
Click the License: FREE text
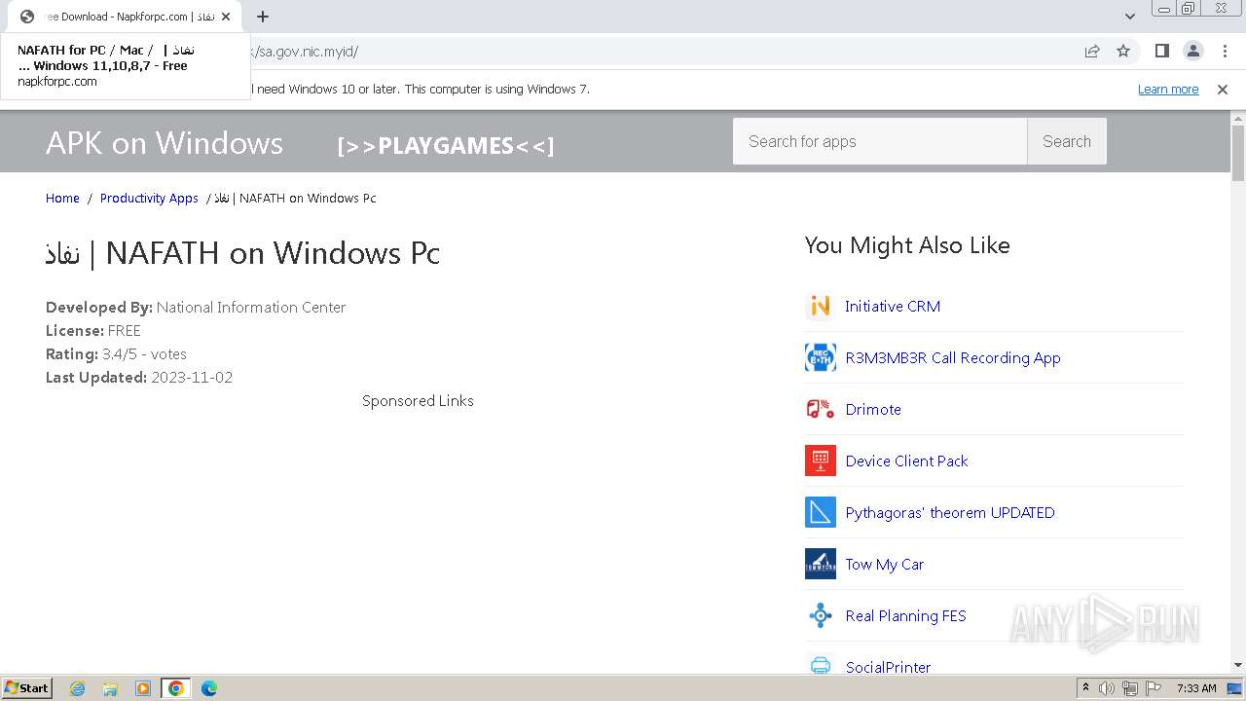(x=93, y=330)
